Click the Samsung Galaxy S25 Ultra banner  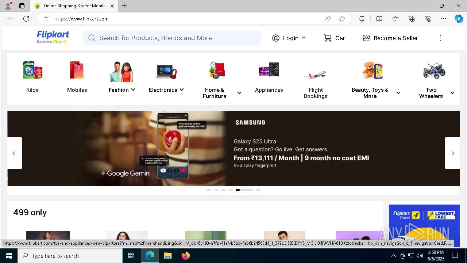click(x=233, y=149)
